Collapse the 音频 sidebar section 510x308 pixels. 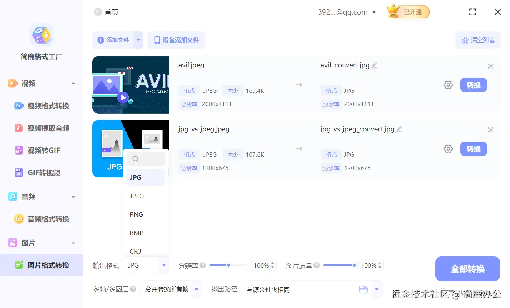click(x=73, y=197)
